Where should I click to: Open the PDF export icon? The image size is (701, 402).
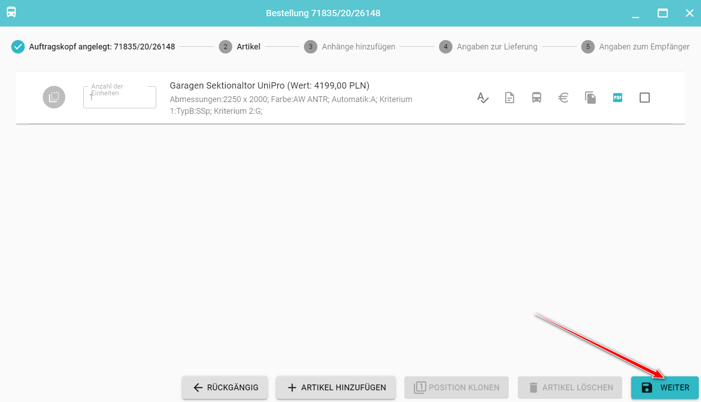[x=618, y=98]
